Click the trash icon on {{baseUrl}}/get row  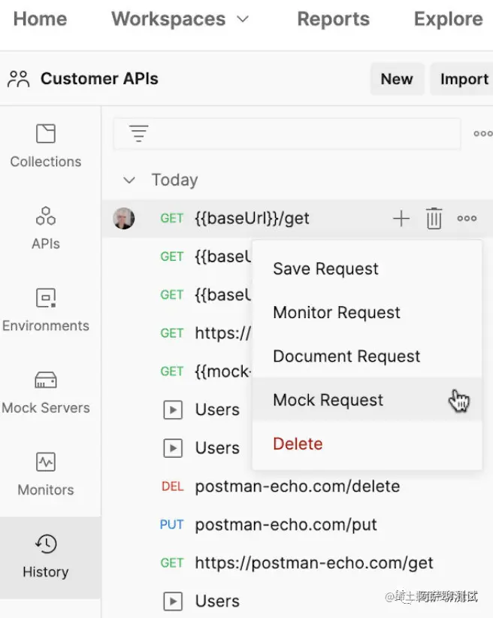tap(434, 218)
